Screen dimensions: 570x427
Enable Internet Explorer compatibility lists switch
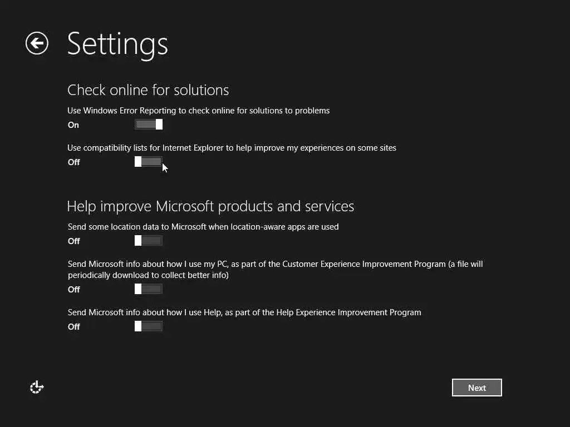click(149, 162)
